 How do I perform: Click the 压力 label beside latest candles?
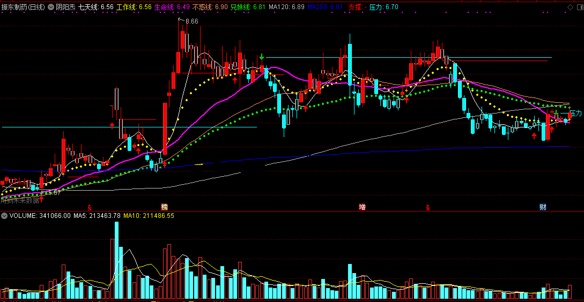(x=575, y=113)
